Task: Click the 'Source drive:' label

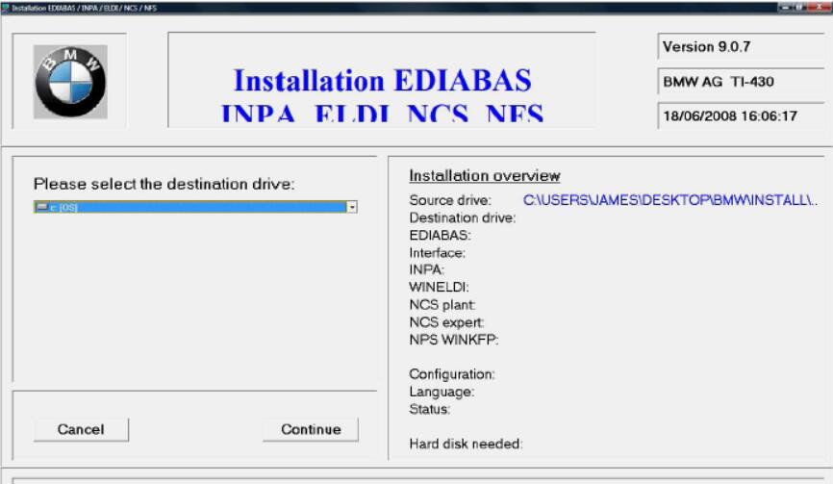Action: (x=450, y=200)
